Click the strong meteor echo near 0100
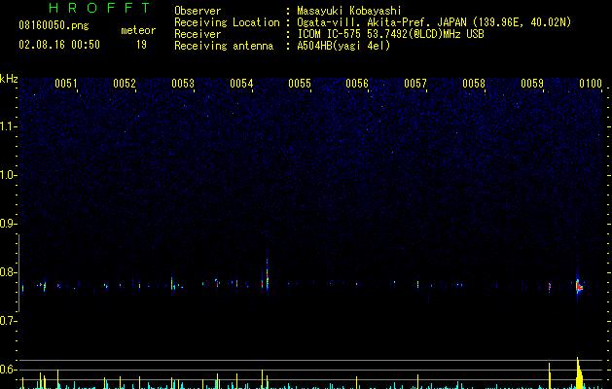This screenshot has width=612, height=389. tap(579, 287)
